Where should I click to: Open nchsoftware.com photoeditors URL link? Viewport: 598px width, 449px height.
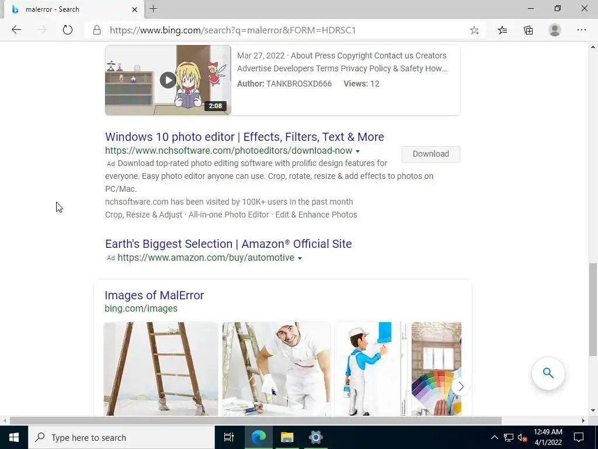(228, 151)
